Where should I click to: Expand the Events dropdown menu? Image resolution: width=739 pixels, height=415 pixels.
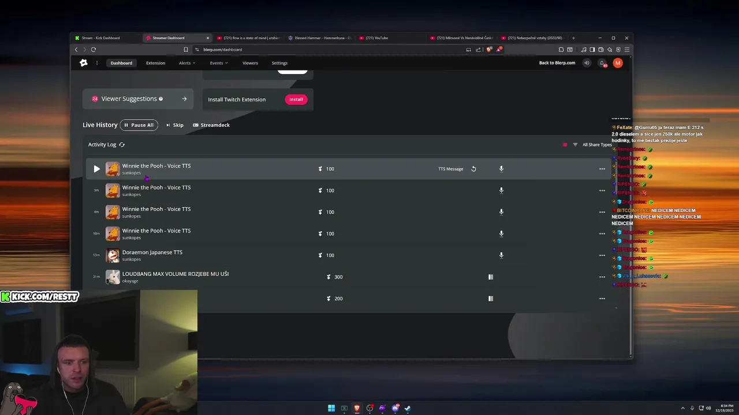point(219,63)
